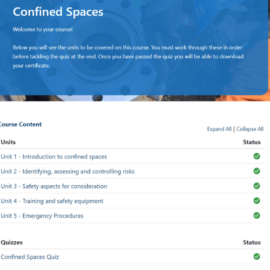Click Unit 2 green status checkmark

256,171
